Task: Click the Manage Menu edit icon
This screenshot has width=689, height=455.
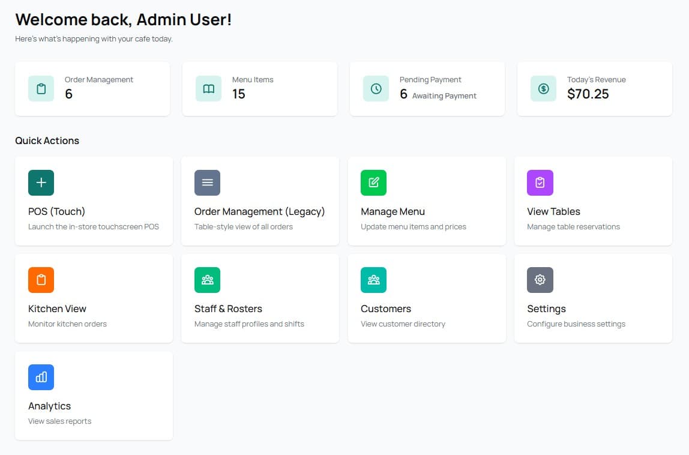Action: tap(373, 182)
